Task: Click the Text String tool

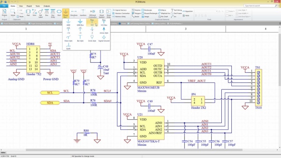Action: pos(177,10)
